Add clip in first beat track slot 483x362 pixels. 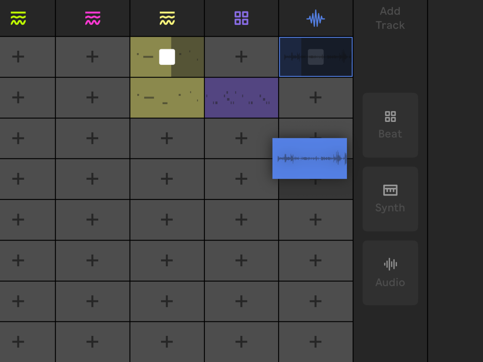[x=242, y=57]
